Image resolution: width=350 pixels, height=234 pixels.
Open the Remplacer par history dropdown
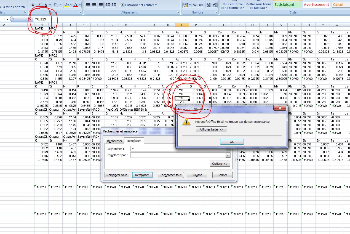(228, 155)
